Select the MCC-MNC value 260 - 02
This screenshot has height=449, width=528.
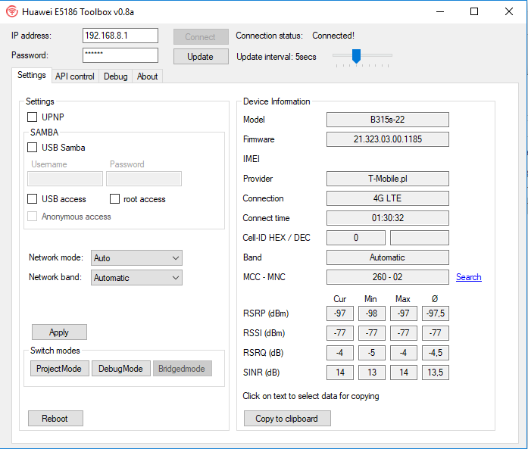click(388, 277)
